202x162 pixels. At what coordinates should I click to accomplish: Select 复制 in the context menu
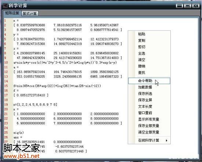tap(141, 40)
